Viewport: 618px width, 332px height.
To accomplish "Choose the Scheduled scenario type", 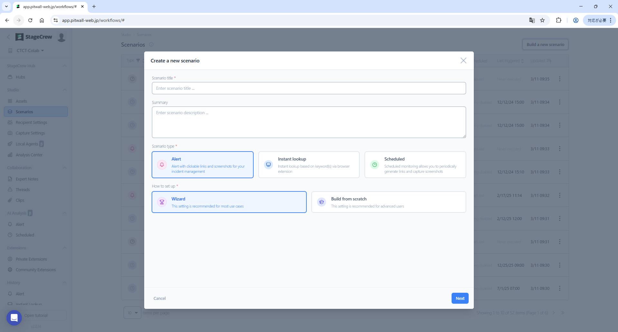I will [415, 165].
